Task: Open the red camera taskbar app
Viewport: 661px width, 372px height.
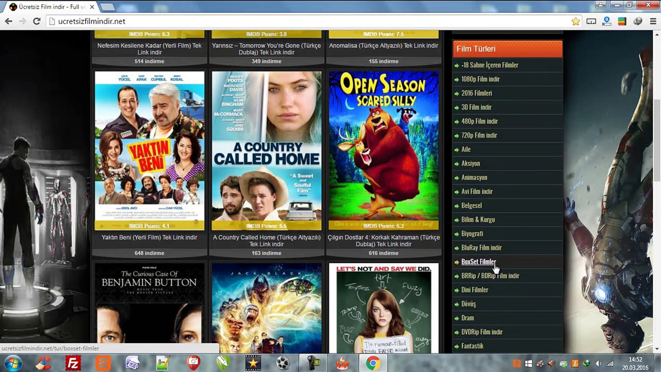Action: pos(193,362)
